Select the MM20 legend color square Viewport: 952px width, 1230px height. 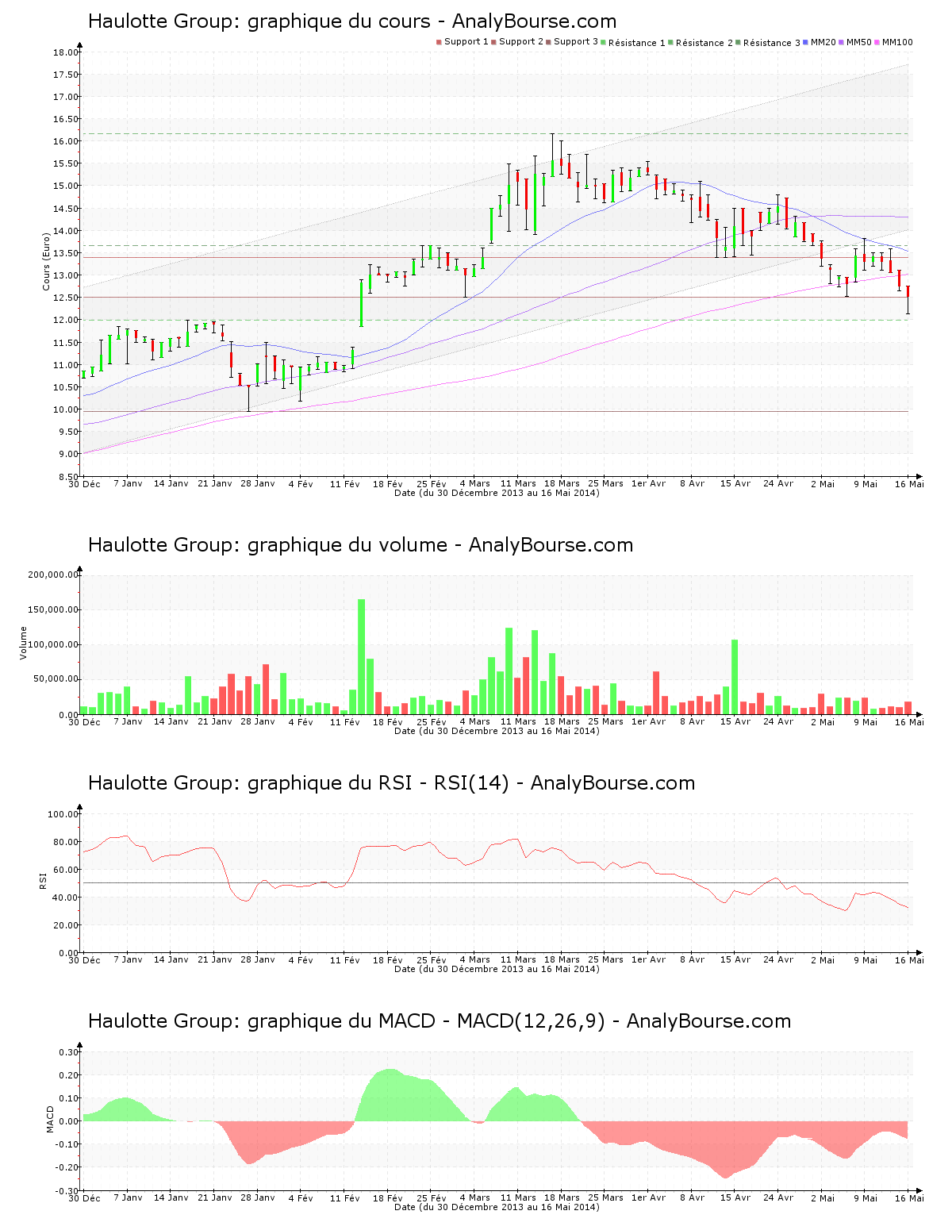[x=806, y=42]
